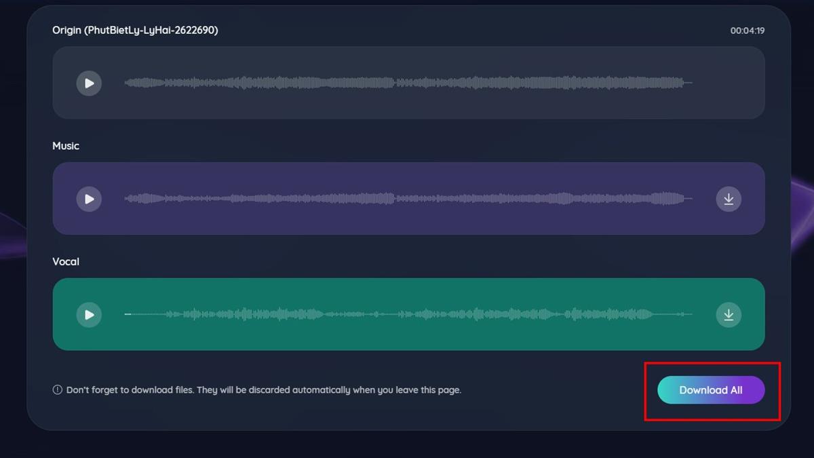Click the middle of the Origin waveform

408,83
